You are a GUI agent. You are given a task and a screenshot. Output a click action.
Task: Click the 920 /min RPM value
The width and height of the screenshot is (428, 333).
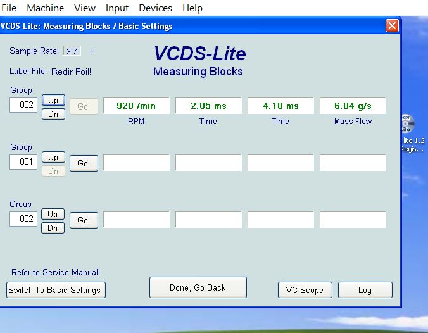[x=136, y=106]
